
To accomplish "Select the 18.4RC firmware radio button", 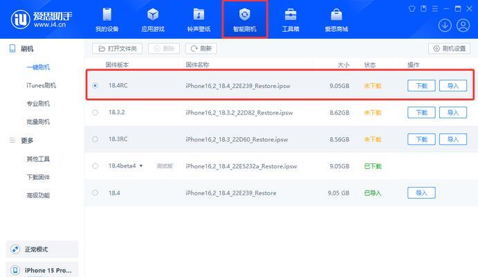I will click(x=95, y=86).
